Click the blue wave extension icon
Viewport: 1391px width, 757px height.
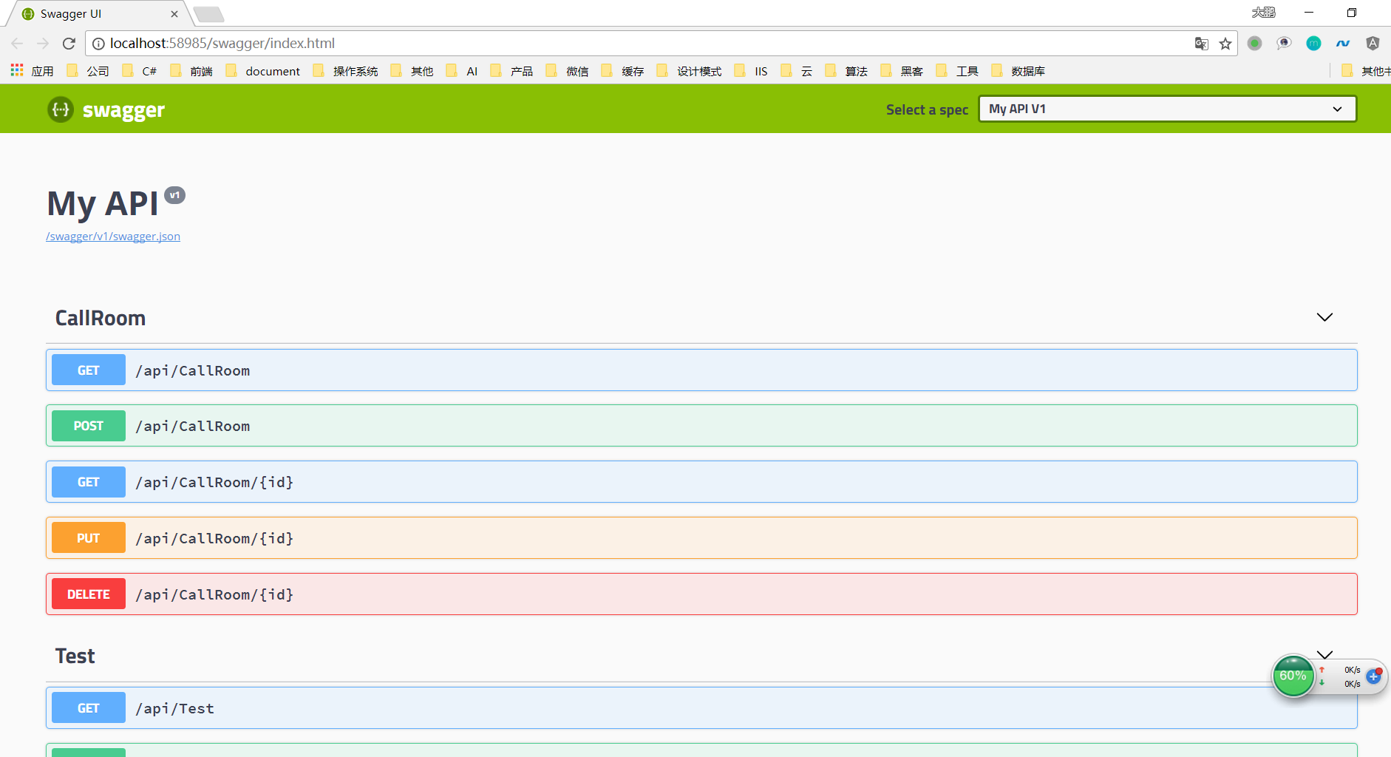click(1343, 44)
